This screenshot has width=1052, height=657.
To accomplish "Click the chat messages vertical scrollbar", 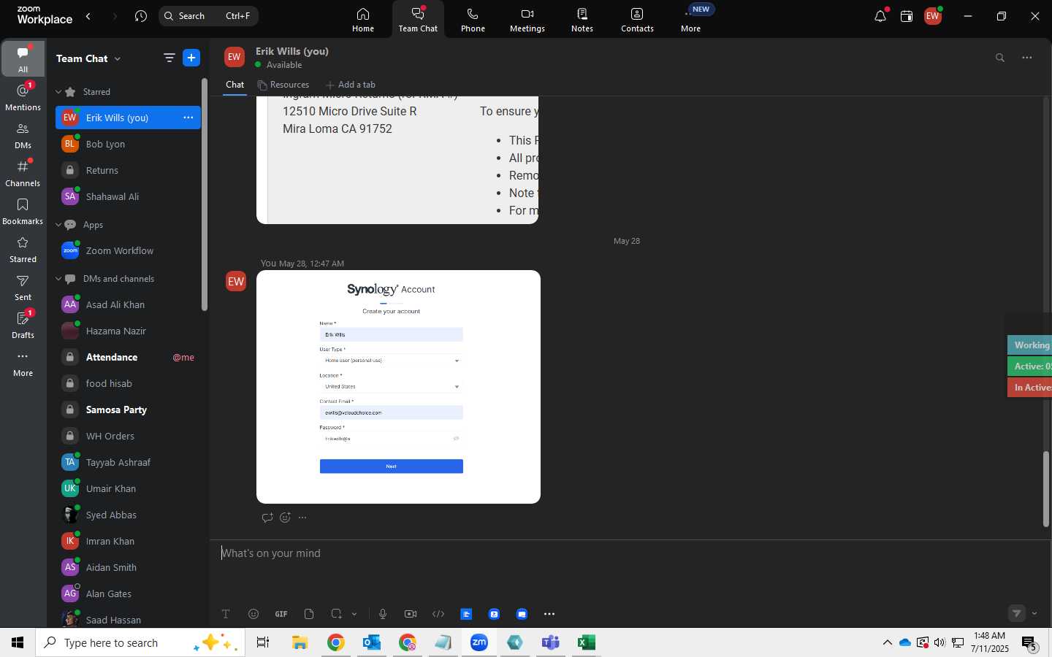I will click(x=1045, y=488).
